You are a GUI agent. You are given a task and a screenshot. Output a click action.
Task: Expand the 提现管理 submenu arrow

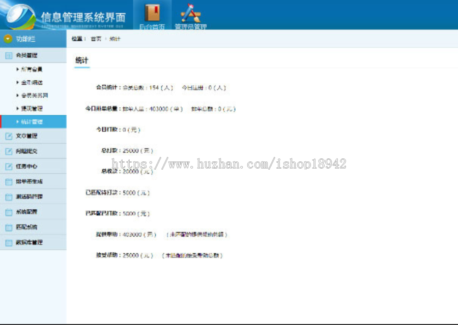click(x=18, y=108)
